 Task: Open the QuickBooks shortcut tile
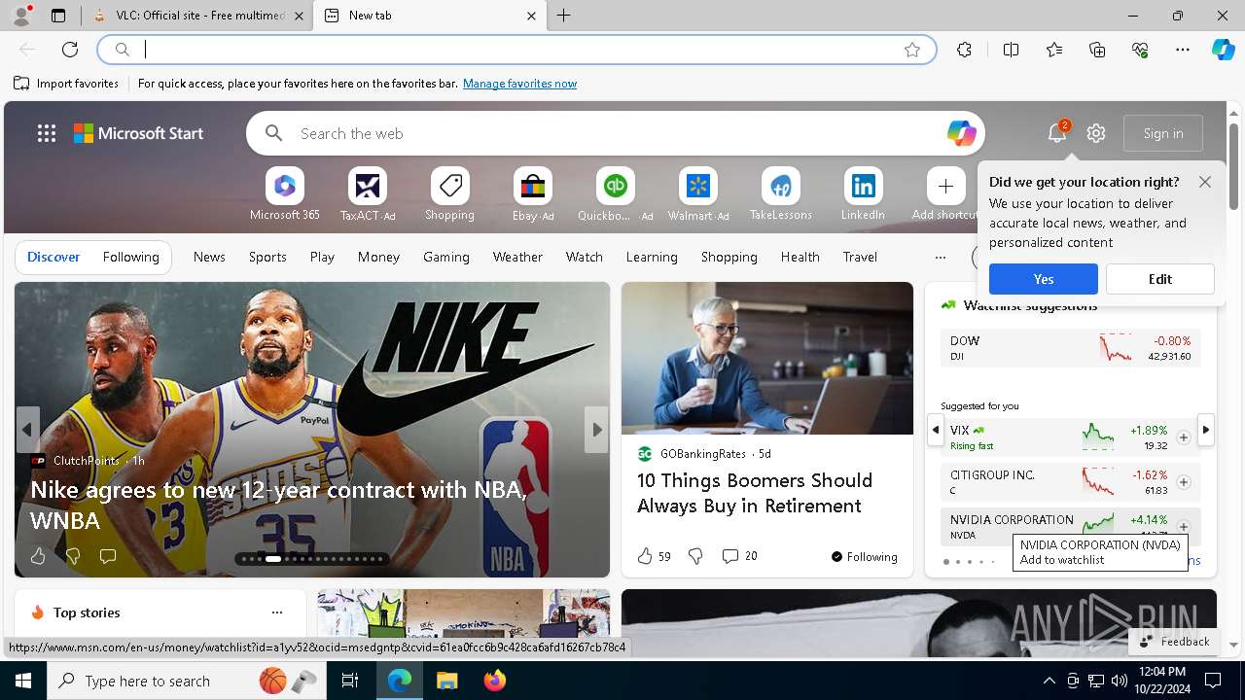[615, 194]
